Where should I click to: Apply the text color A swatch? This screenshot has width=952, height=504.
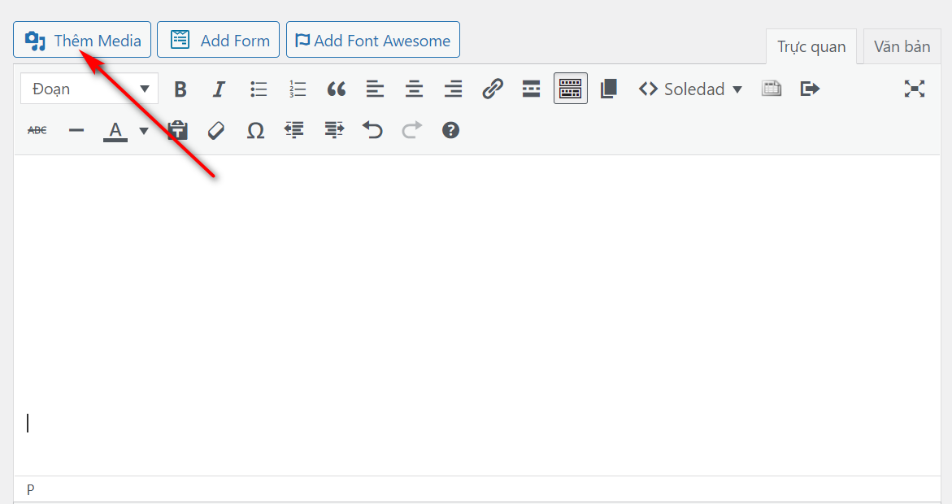tap(115, 130)
